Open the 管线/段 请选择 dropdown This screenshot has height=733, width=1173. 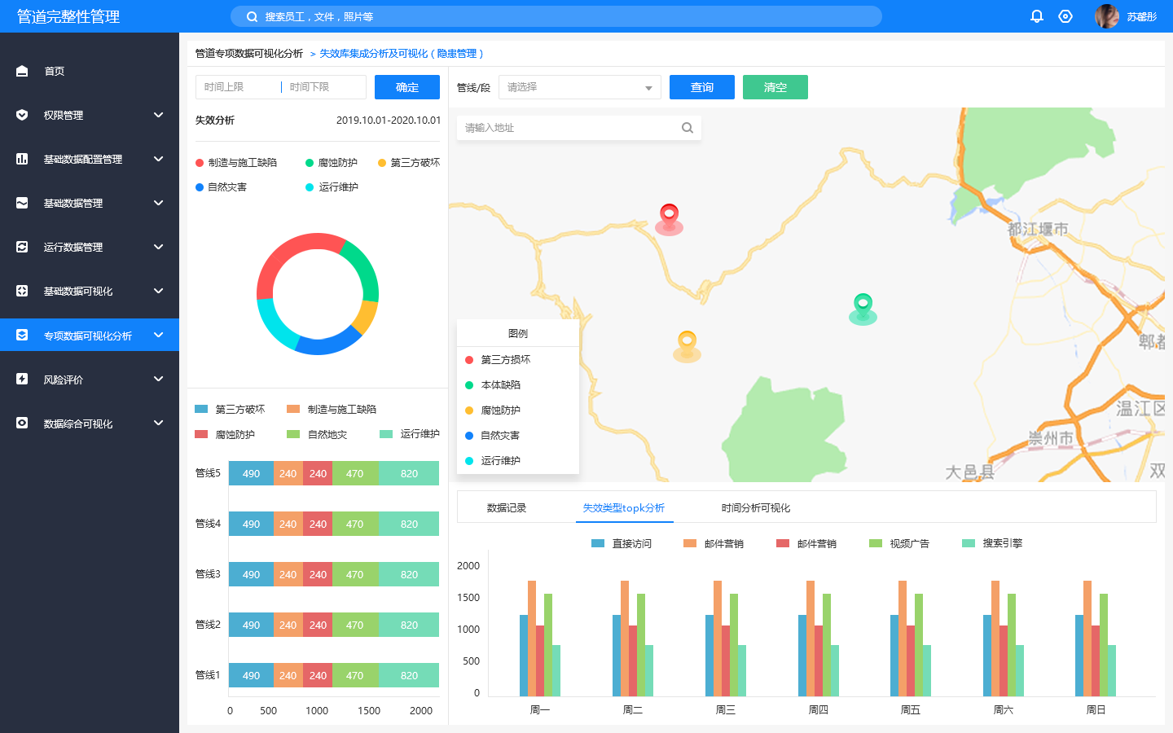579,87
